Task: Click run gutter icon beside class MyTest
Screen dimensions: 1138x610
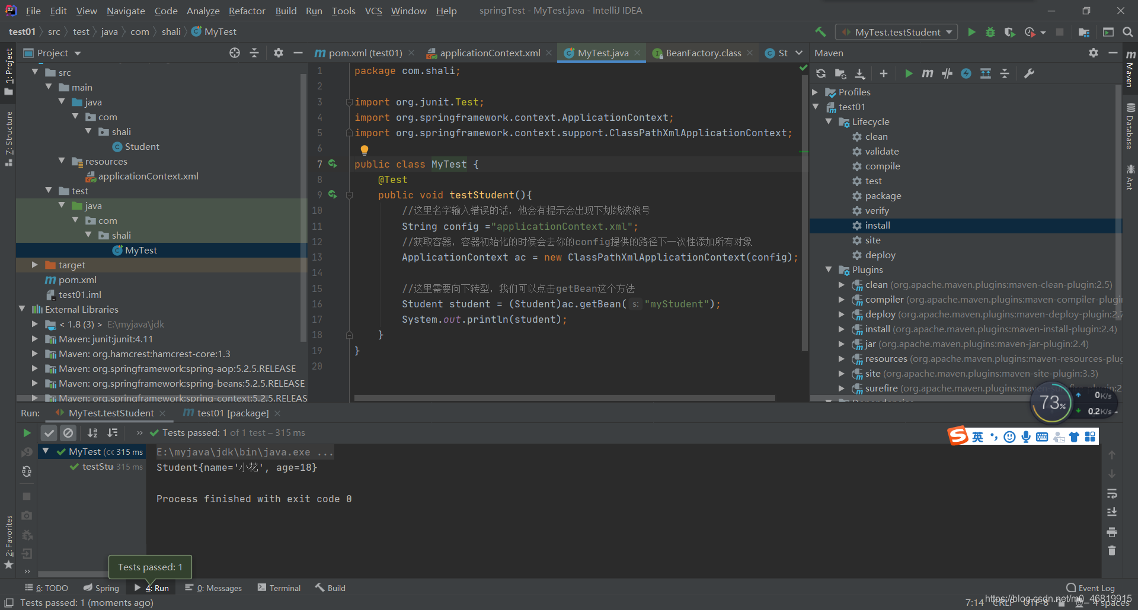Action: tap(333, 164)
